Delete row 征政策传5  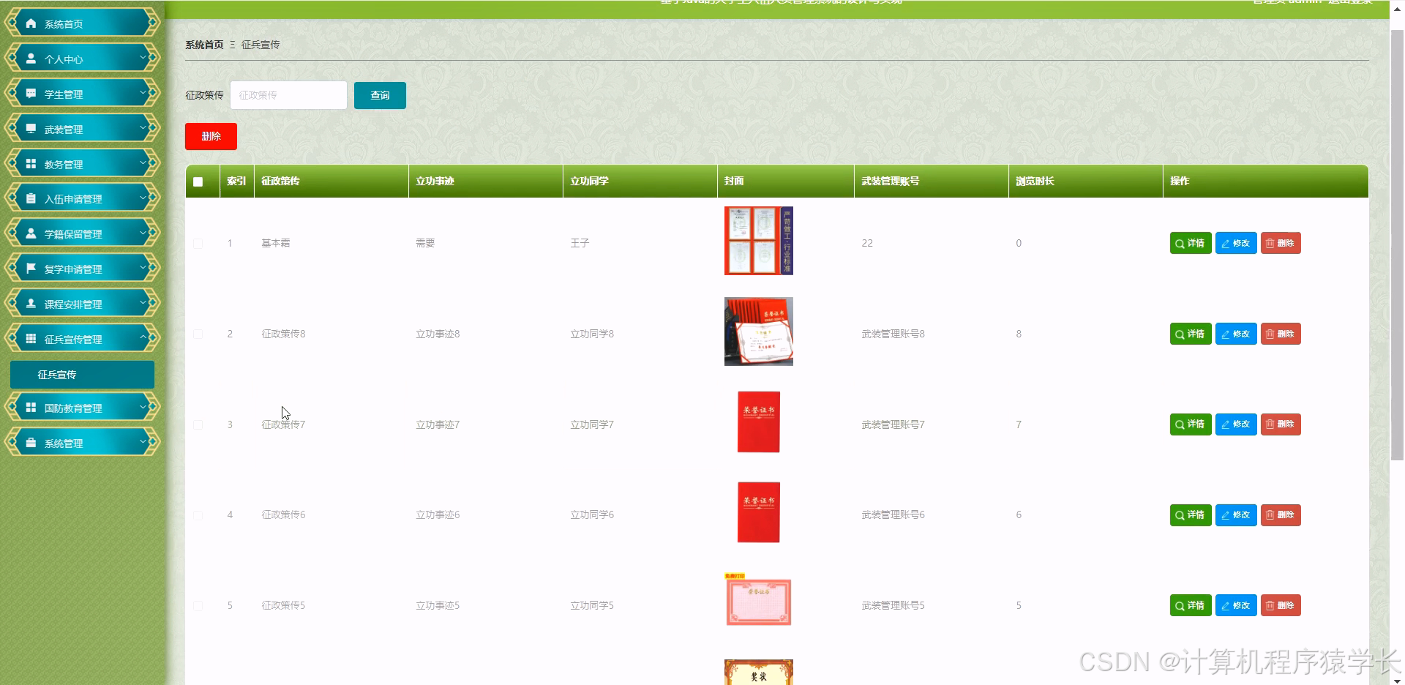click(1281, 605)
